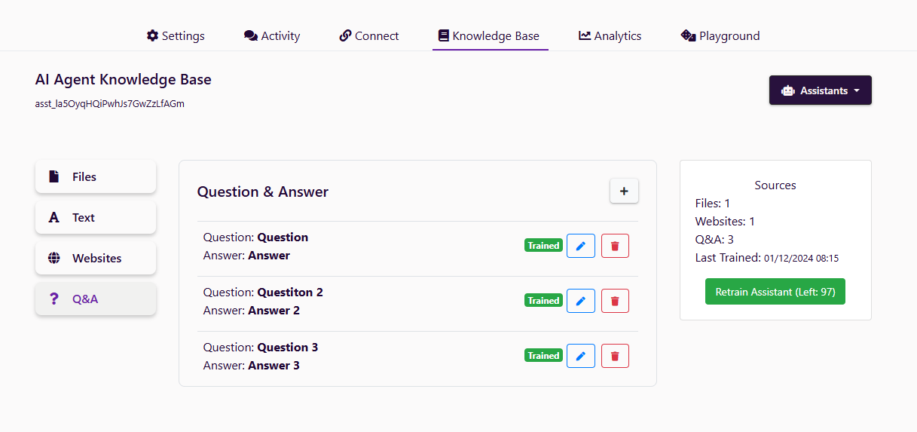Delete the first Question / Answer entry

click(x=615, y=246)
